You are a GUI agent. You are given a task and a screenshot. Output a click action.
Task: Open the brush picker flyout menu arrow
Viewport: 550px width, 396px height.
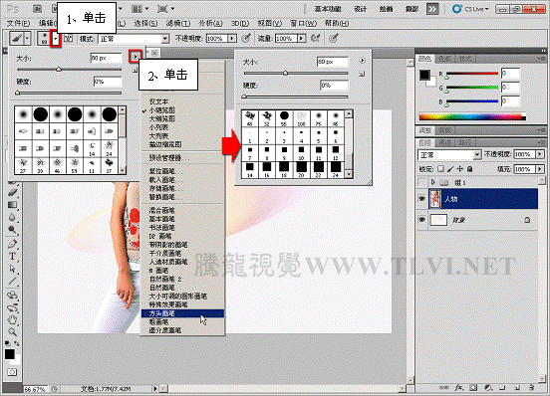[136, 56]
